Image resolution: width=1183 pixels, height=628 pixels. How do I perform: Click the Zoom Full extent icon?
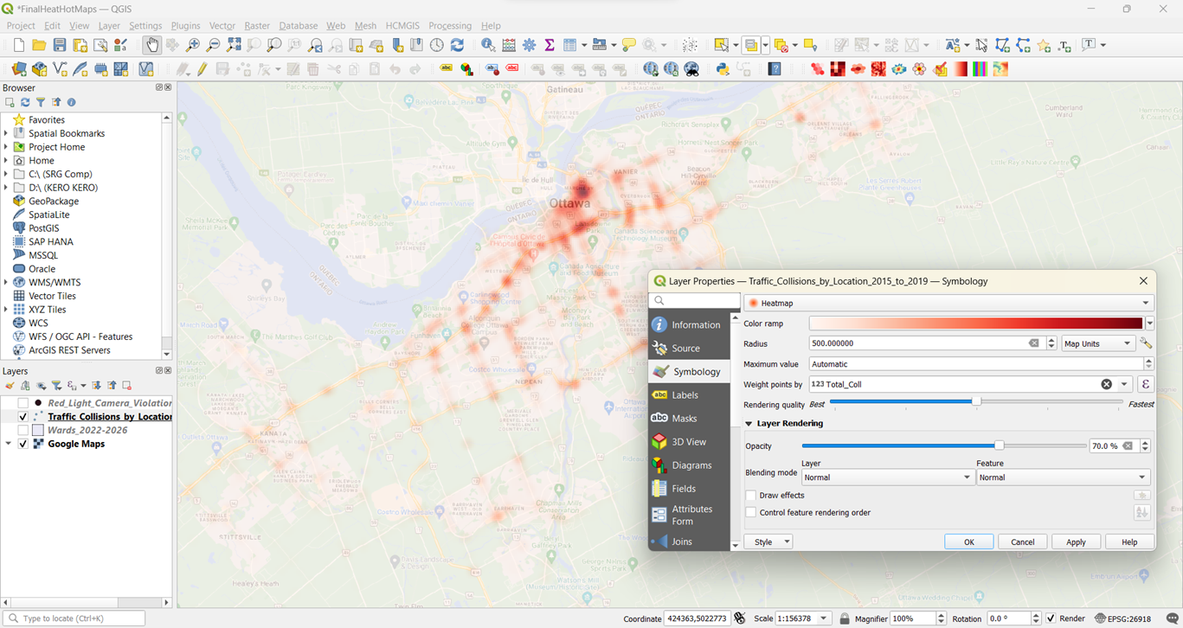tap(234, 45)
